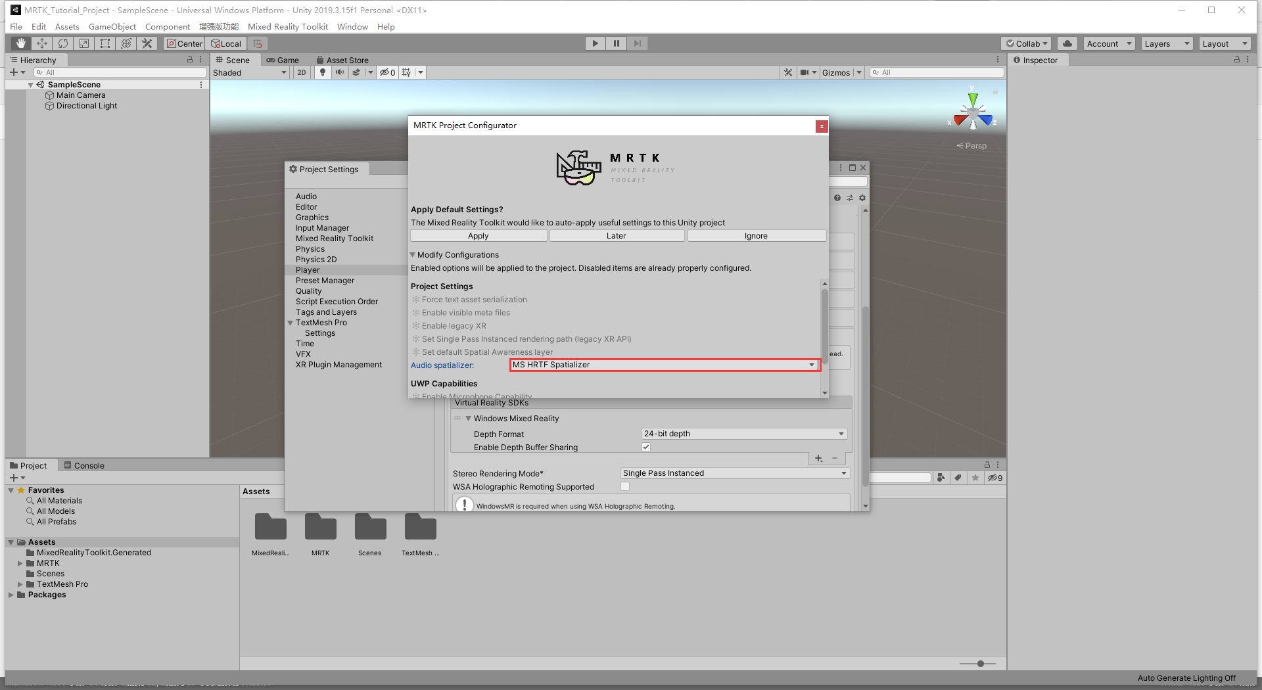Toggle scene lighting bulb
Screen dimensions: 1262x690
tap(322, 72)
